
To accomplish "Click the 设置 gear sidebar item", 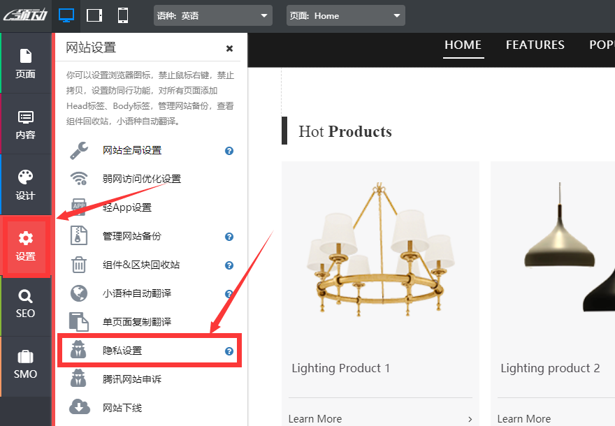I will click(26, 247).
